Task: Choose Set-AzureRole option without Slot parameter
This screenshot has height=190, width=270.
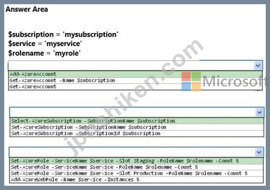Action: [136, 167]
